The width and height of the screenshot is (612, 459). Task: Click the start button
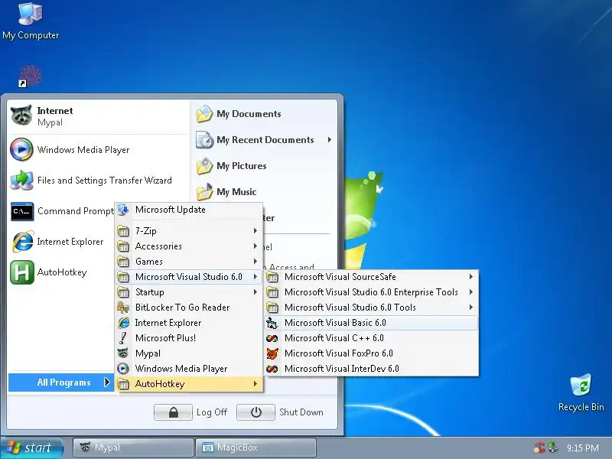[x=31, y=448]
